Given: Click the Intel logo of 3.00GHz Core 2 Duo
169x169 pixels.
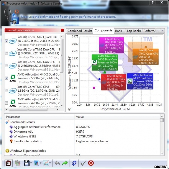Looking at the screenshot, I should pyautogui.click(x=13, y=53).
